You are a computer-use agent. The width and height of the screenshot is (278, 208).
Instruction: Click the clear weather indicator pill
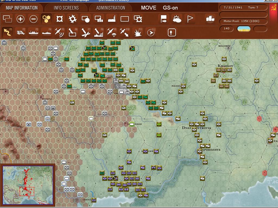244,29
